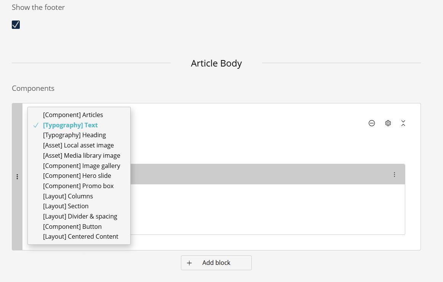Click the Add block button
Image resolution: width=443 pixels, height=282 pixels.
click(x=216, y=263)
